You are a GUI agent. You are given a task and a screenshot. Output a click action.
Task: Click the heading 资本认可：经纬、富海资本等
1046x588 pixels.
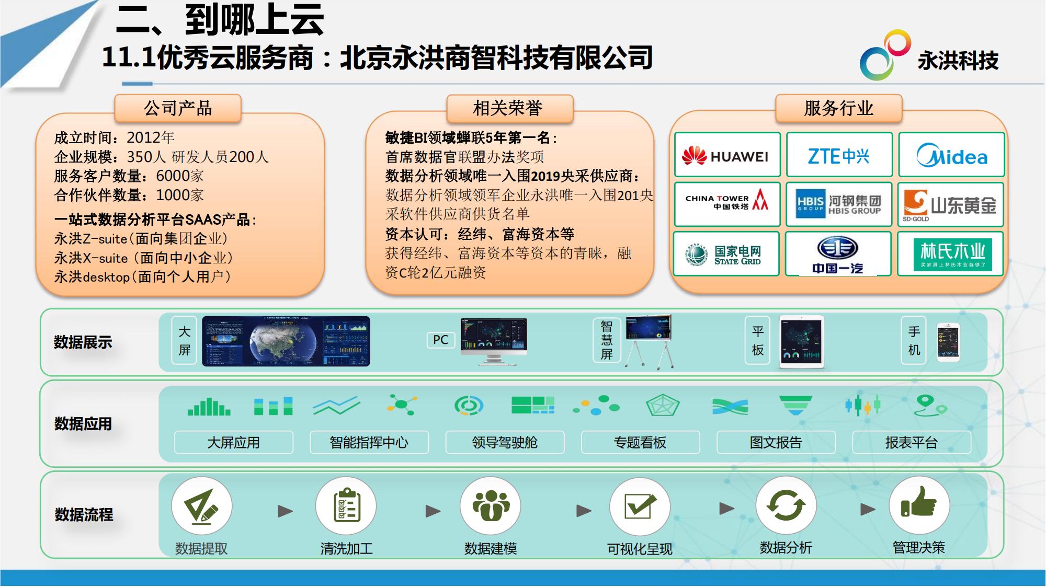click(x=480, y=234)
